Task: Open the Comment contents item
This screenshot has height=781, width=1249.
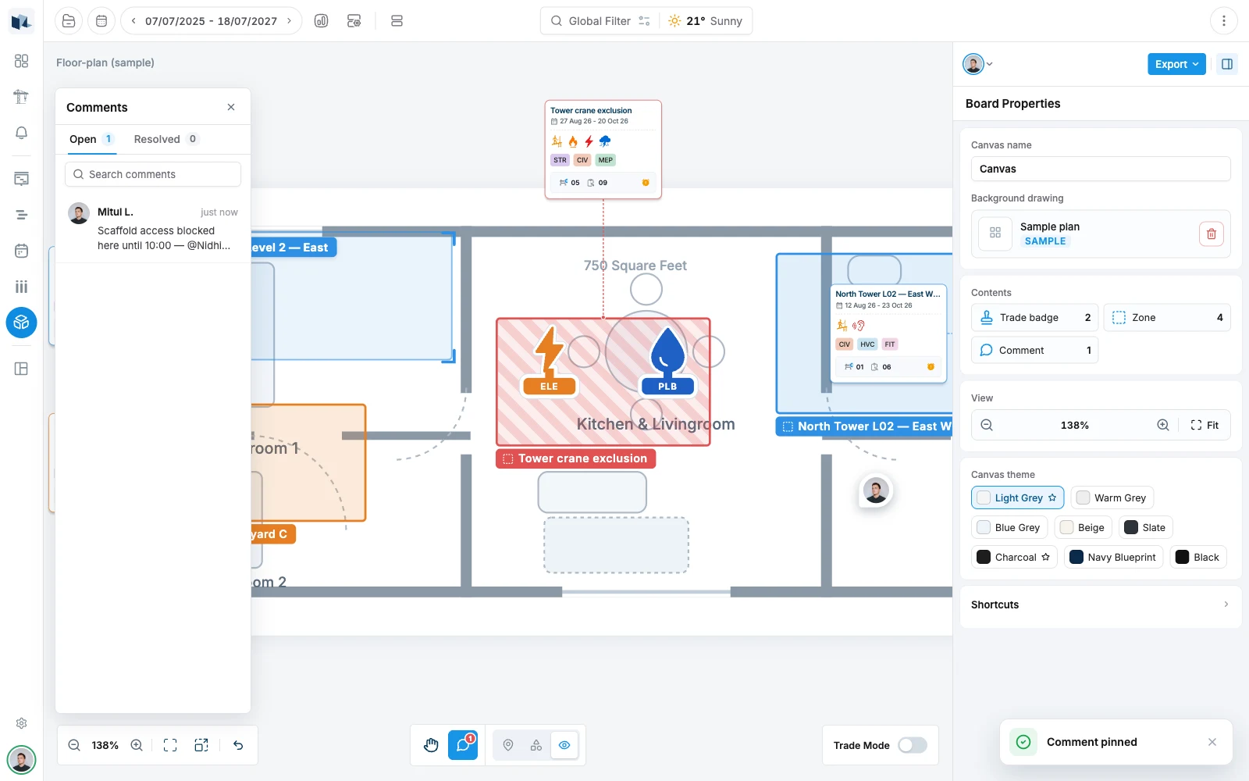Action: tap(1034, 350)
